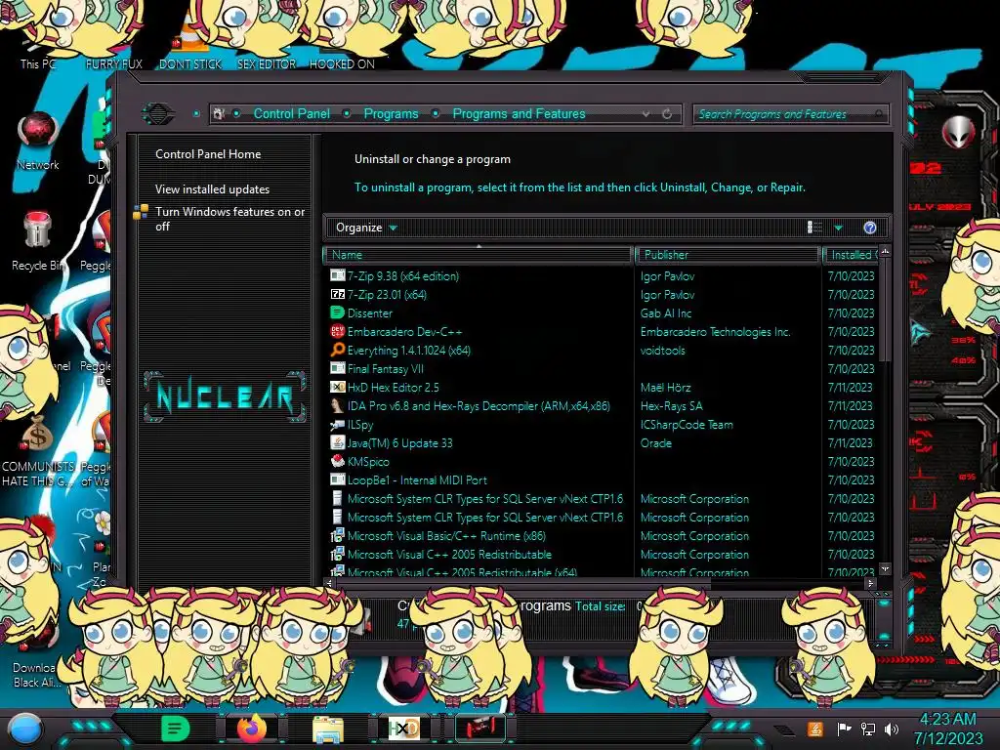Viewport: 1000px width, 750px height.
Task: Click the refresh icon in address bar
Action: pos(667,113)
